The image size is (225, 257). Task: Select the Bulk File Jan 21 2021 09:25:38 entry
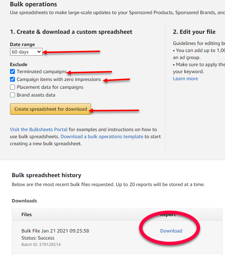click(x=55, y=231)
